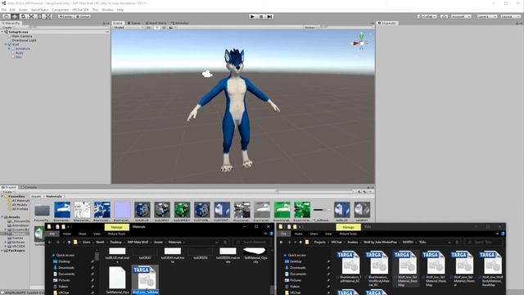Open the Gizmos dropdown in Scene view
This screenshot has width=524, height=295.
click(311, 27)
